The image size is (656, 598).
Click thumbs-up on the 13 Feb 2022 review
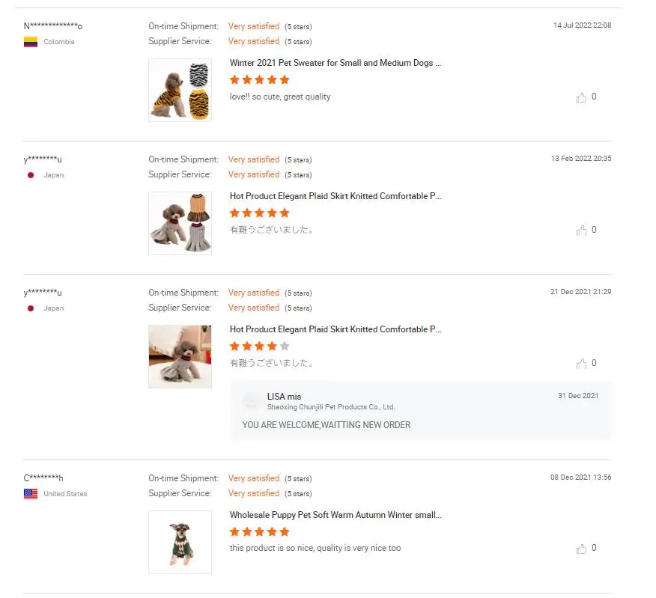click(x=581, y=231)
